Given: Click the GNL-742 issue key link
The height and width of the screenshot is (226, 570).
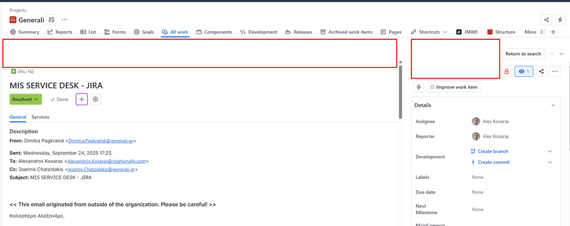Looking at the screenshot, I should pos(26,72).
